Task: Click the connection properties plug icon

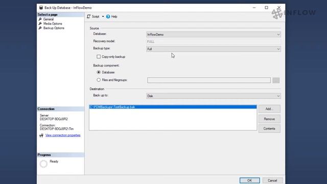Action: coord(41,135)
